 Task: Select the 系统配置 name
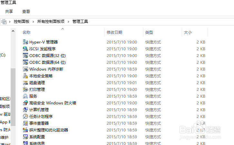(x=37, y=137)
